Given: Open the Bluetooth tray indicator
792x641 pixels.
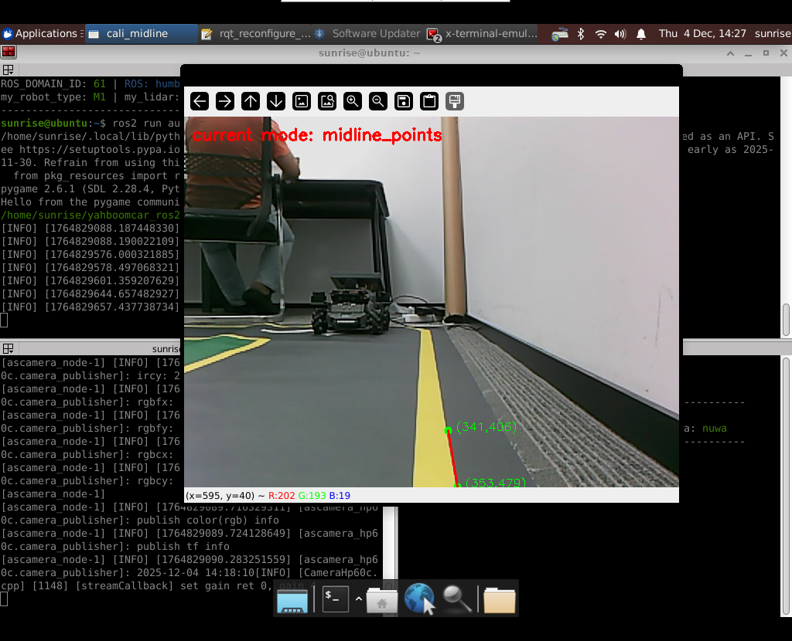Looking at the screenshot, I should (582, 34).
